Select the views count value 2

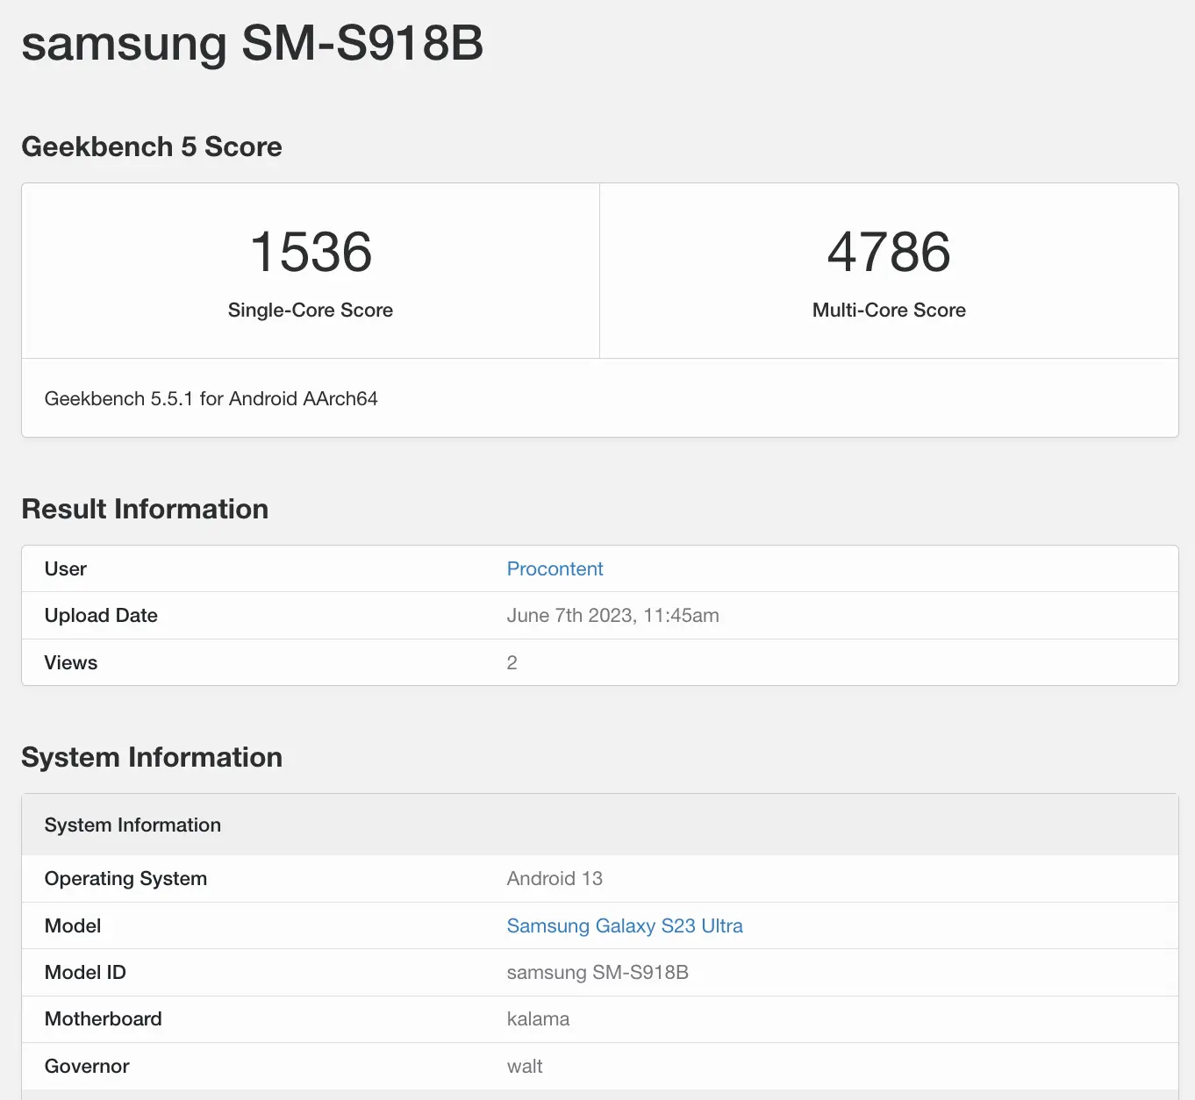tap(512, 662)
